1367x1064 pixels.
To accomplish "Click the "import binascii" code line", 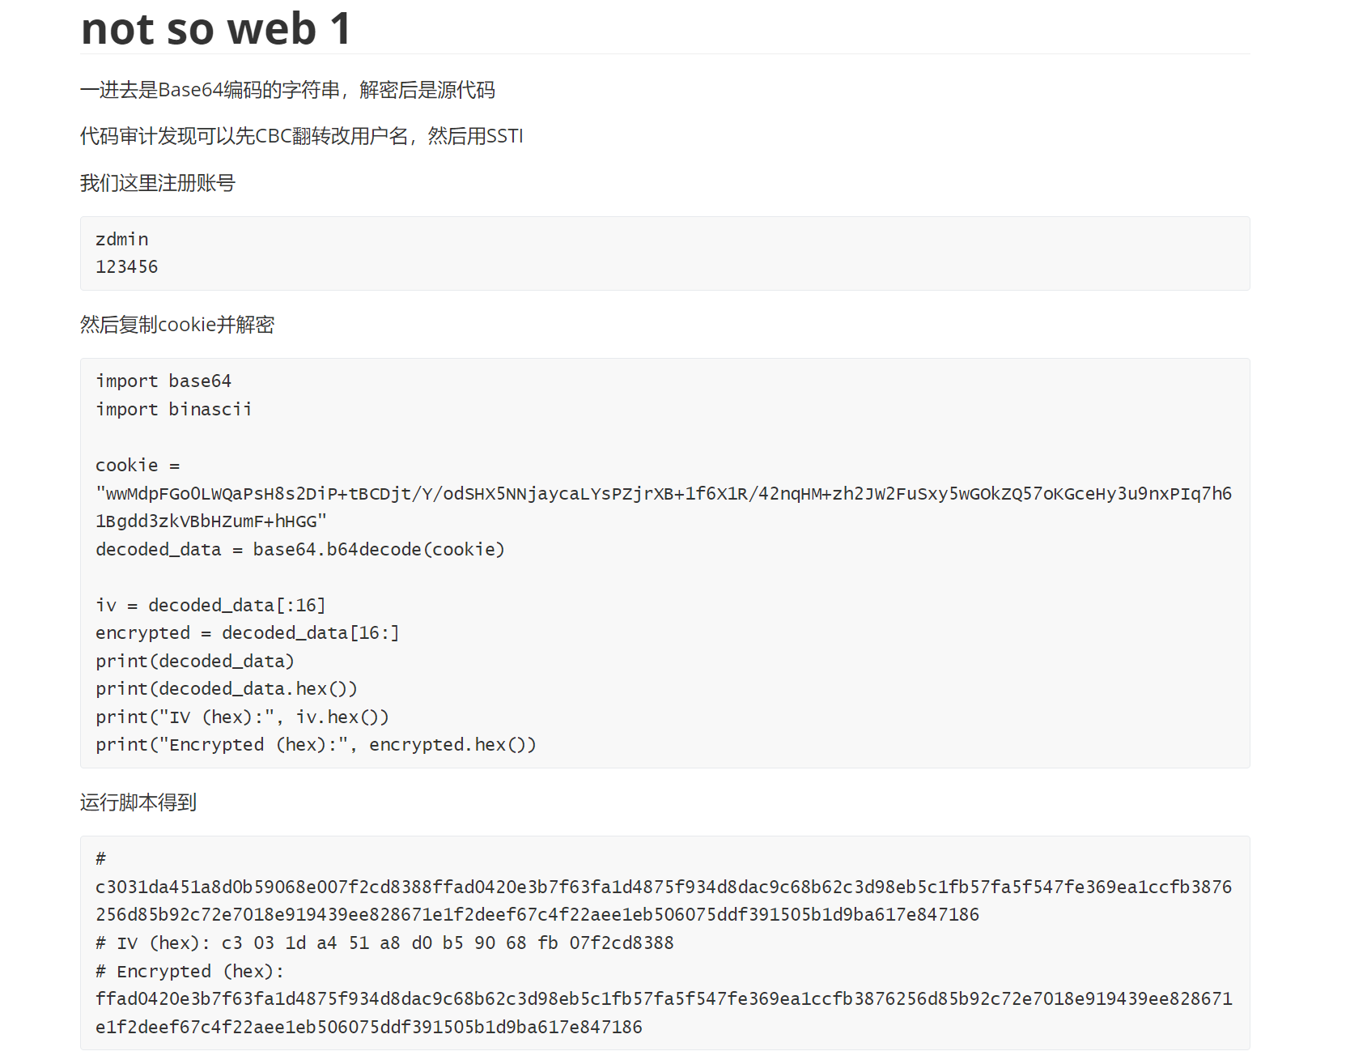I will coord(173,410).
